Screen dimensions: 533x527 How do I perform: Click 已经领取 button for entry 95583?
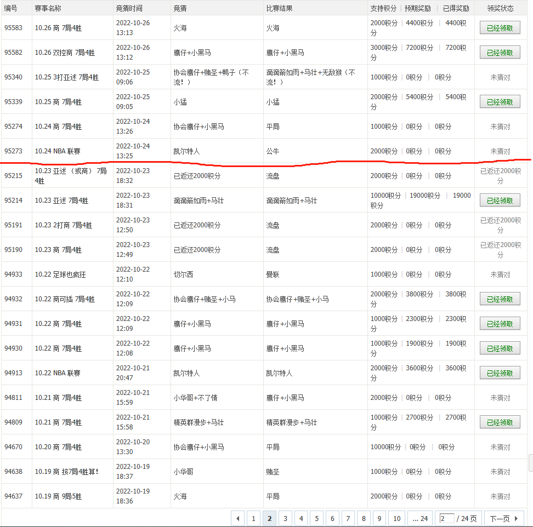click(x=500, y=28)
